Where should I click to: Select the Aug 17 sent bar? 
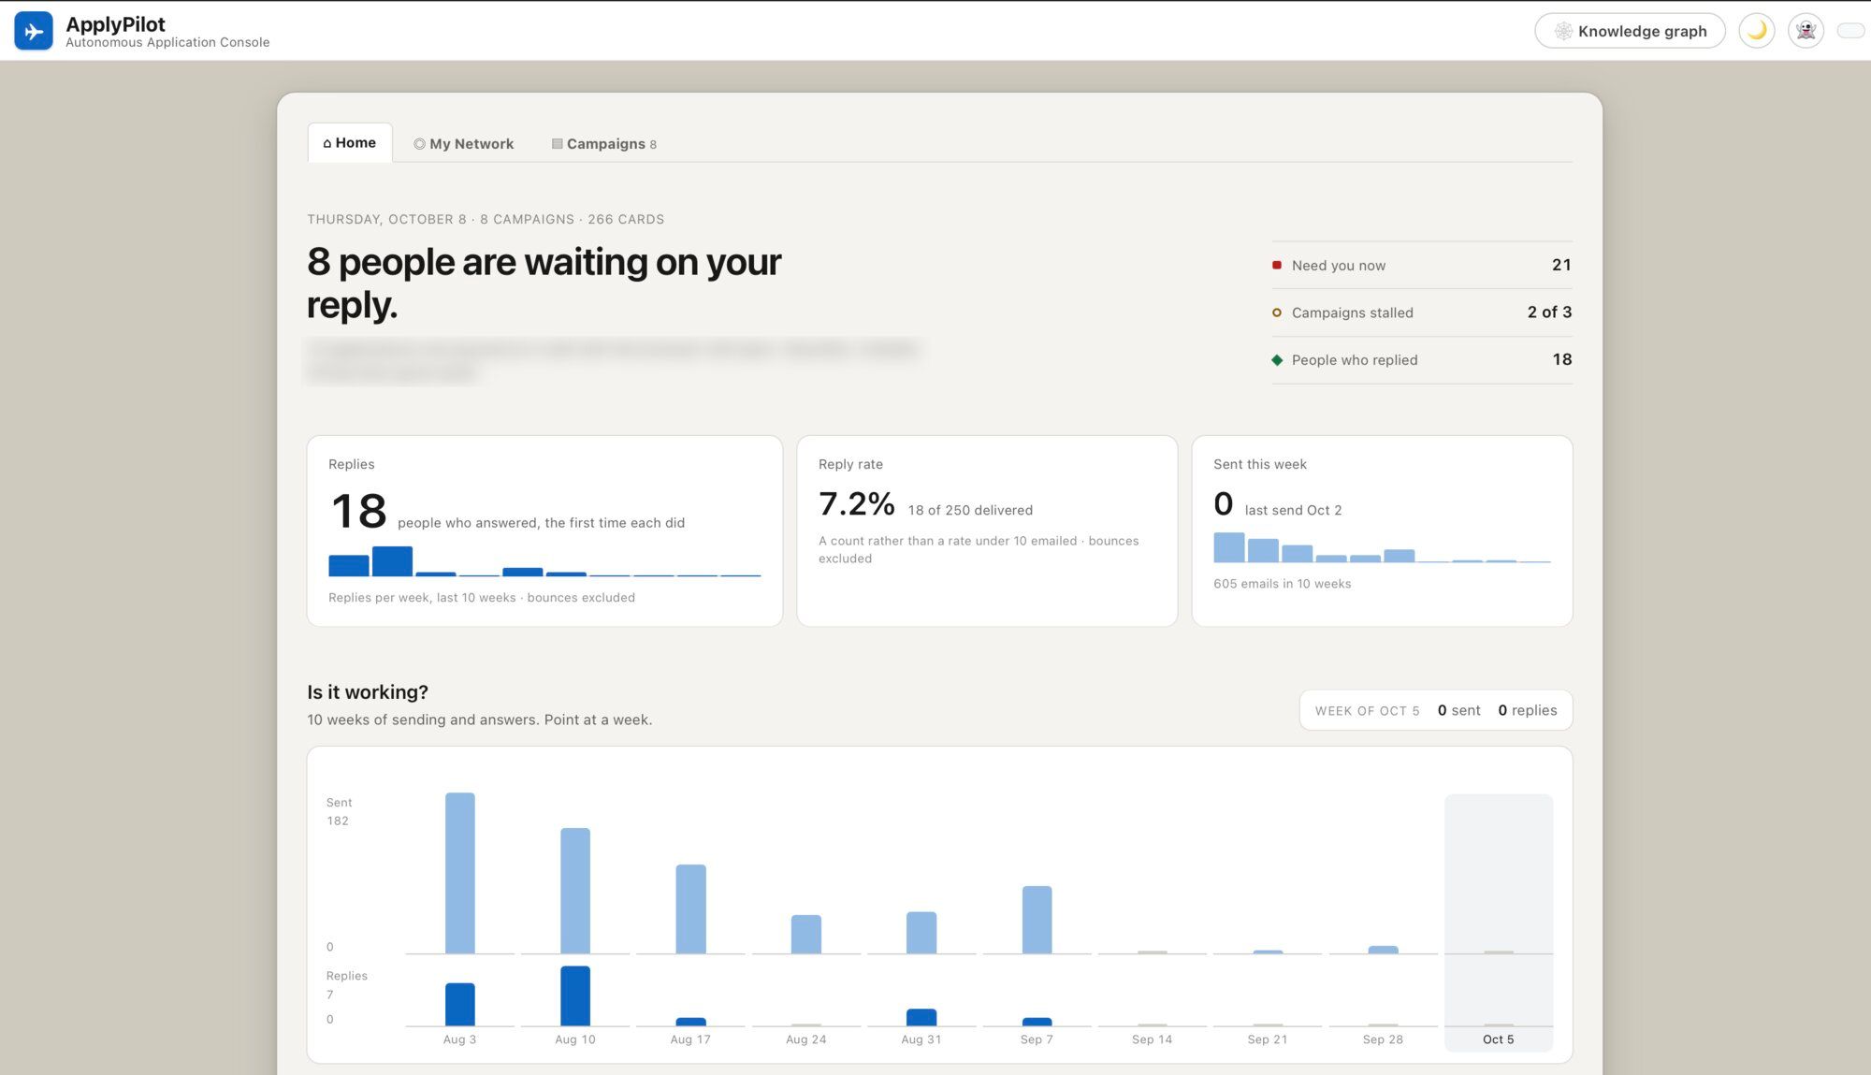690,908
